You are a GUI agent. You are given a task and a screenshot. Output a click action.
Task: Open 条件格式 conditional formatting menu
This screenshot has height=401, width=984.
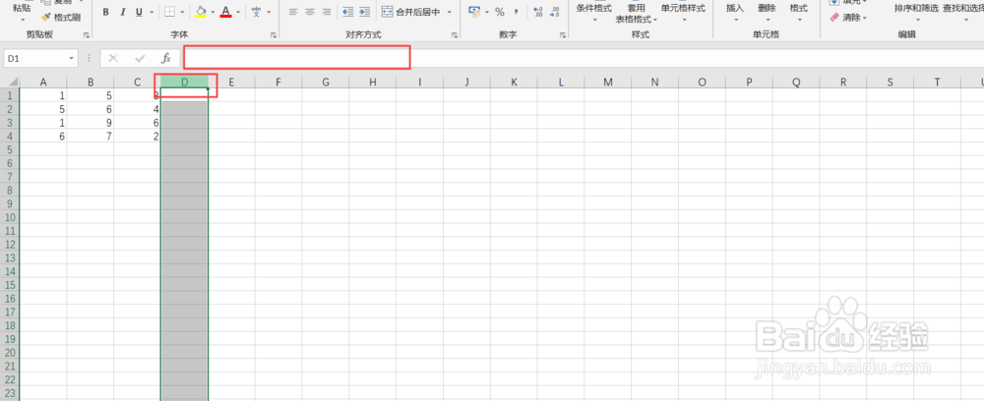click(x=593, y=13)
